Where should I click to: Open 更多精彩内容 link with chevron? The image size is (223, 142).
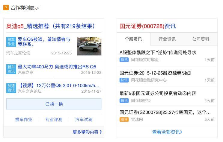pyautogui.click(x=87, y=132)
